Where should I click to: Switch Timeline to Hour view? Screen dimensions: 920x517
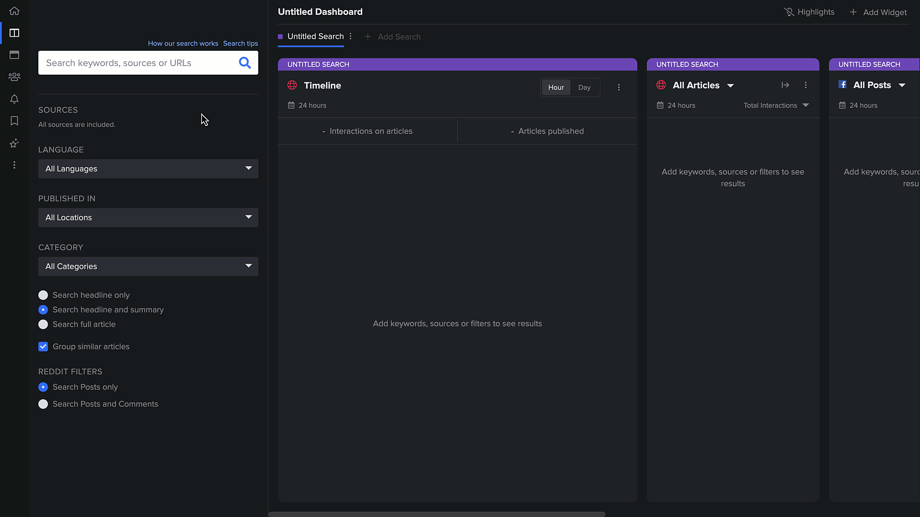point(556,88)
